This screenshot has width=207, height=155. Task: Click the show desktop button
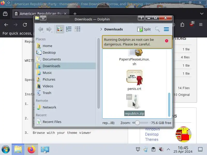click(200, 149)
